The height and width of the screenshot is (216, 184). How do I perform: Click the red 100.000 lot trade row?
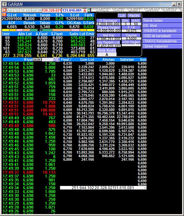click(x=29, y=110)
